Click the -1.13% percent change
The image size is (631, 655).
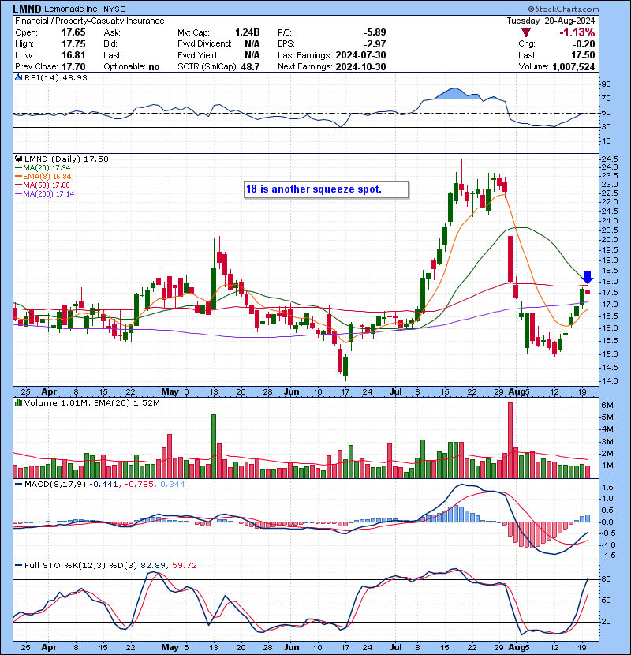(x=577, y=32)
